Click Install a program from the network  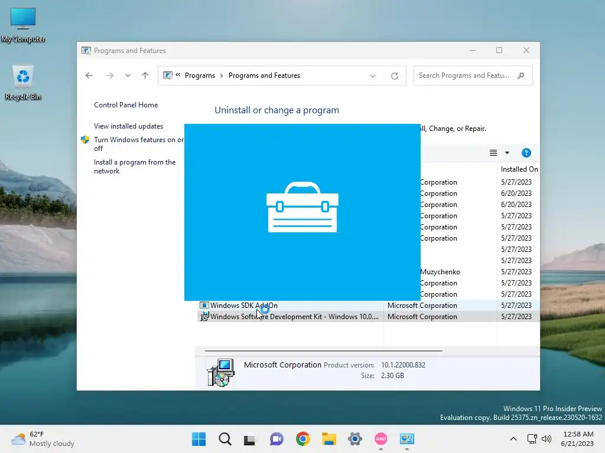135,166
